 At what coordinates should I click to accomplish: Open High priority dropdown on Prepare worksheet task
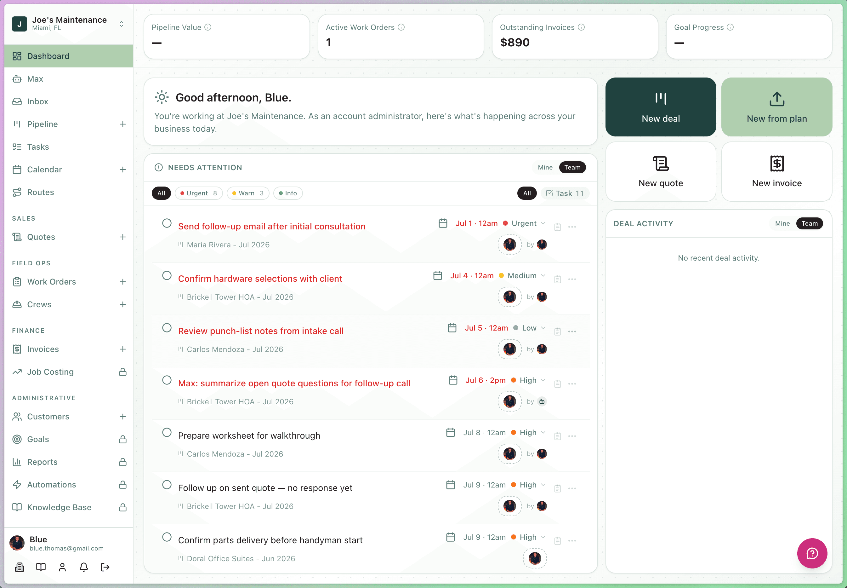coord(529,433)
